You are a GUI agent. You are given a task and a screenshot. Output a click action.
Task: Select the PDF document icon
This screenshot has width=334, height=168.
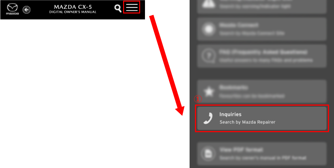(x=207, y=154)
